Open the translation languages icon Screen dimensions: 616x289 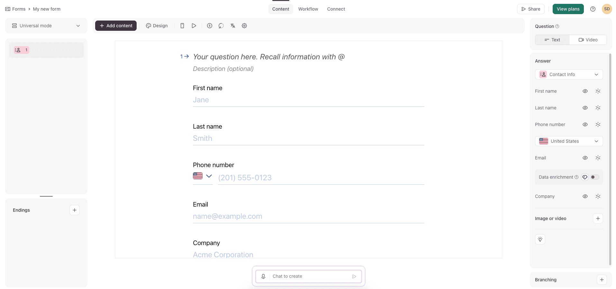[233, 26]
